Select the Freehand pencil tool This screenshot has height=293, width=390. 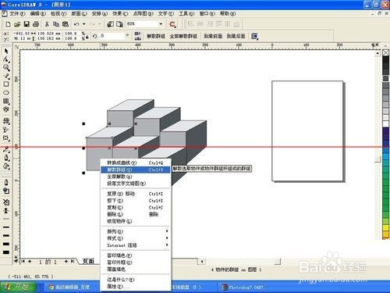click(x=6, y=76)
